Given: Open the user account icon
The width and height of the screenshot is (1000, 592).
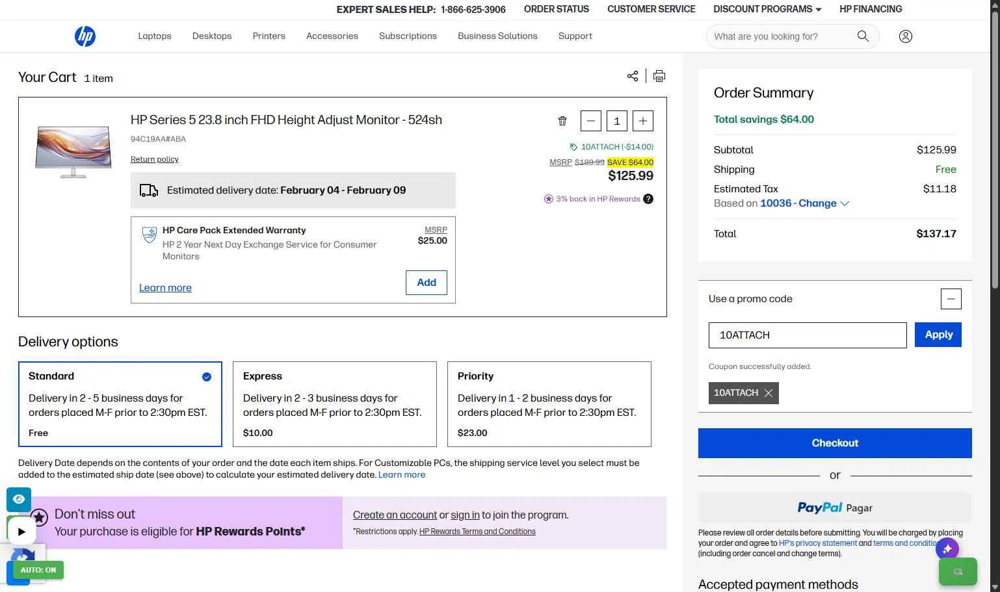Looking at the screenshot, I should tap(906, 36).
